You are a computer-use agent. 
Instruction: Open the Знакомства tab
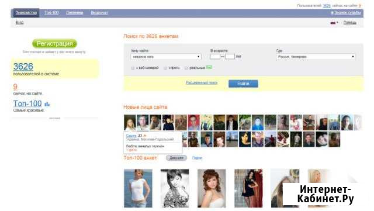[x=26, y=13]
